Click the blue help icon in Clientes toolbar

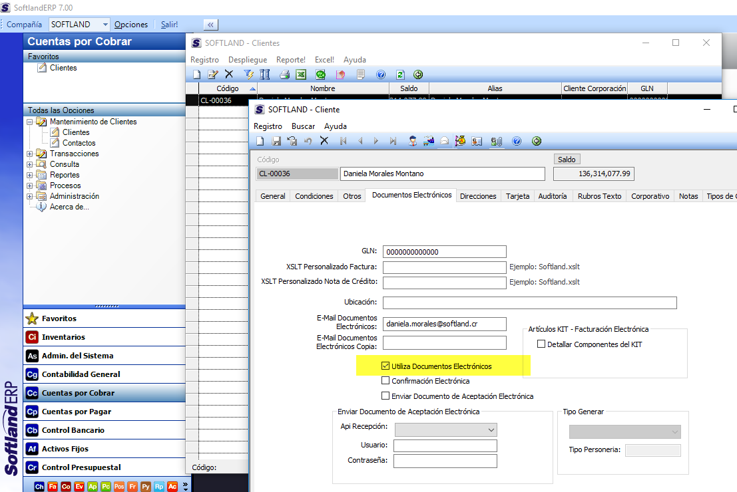381,74
